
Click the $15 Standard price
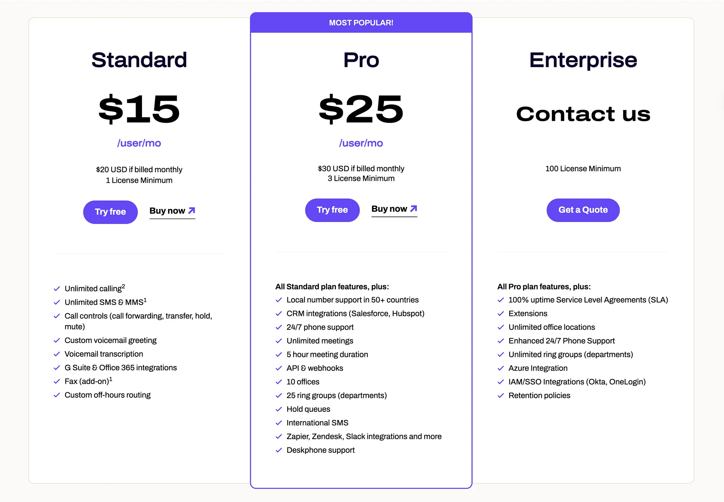pyautogui.click(x=139, y=109)
